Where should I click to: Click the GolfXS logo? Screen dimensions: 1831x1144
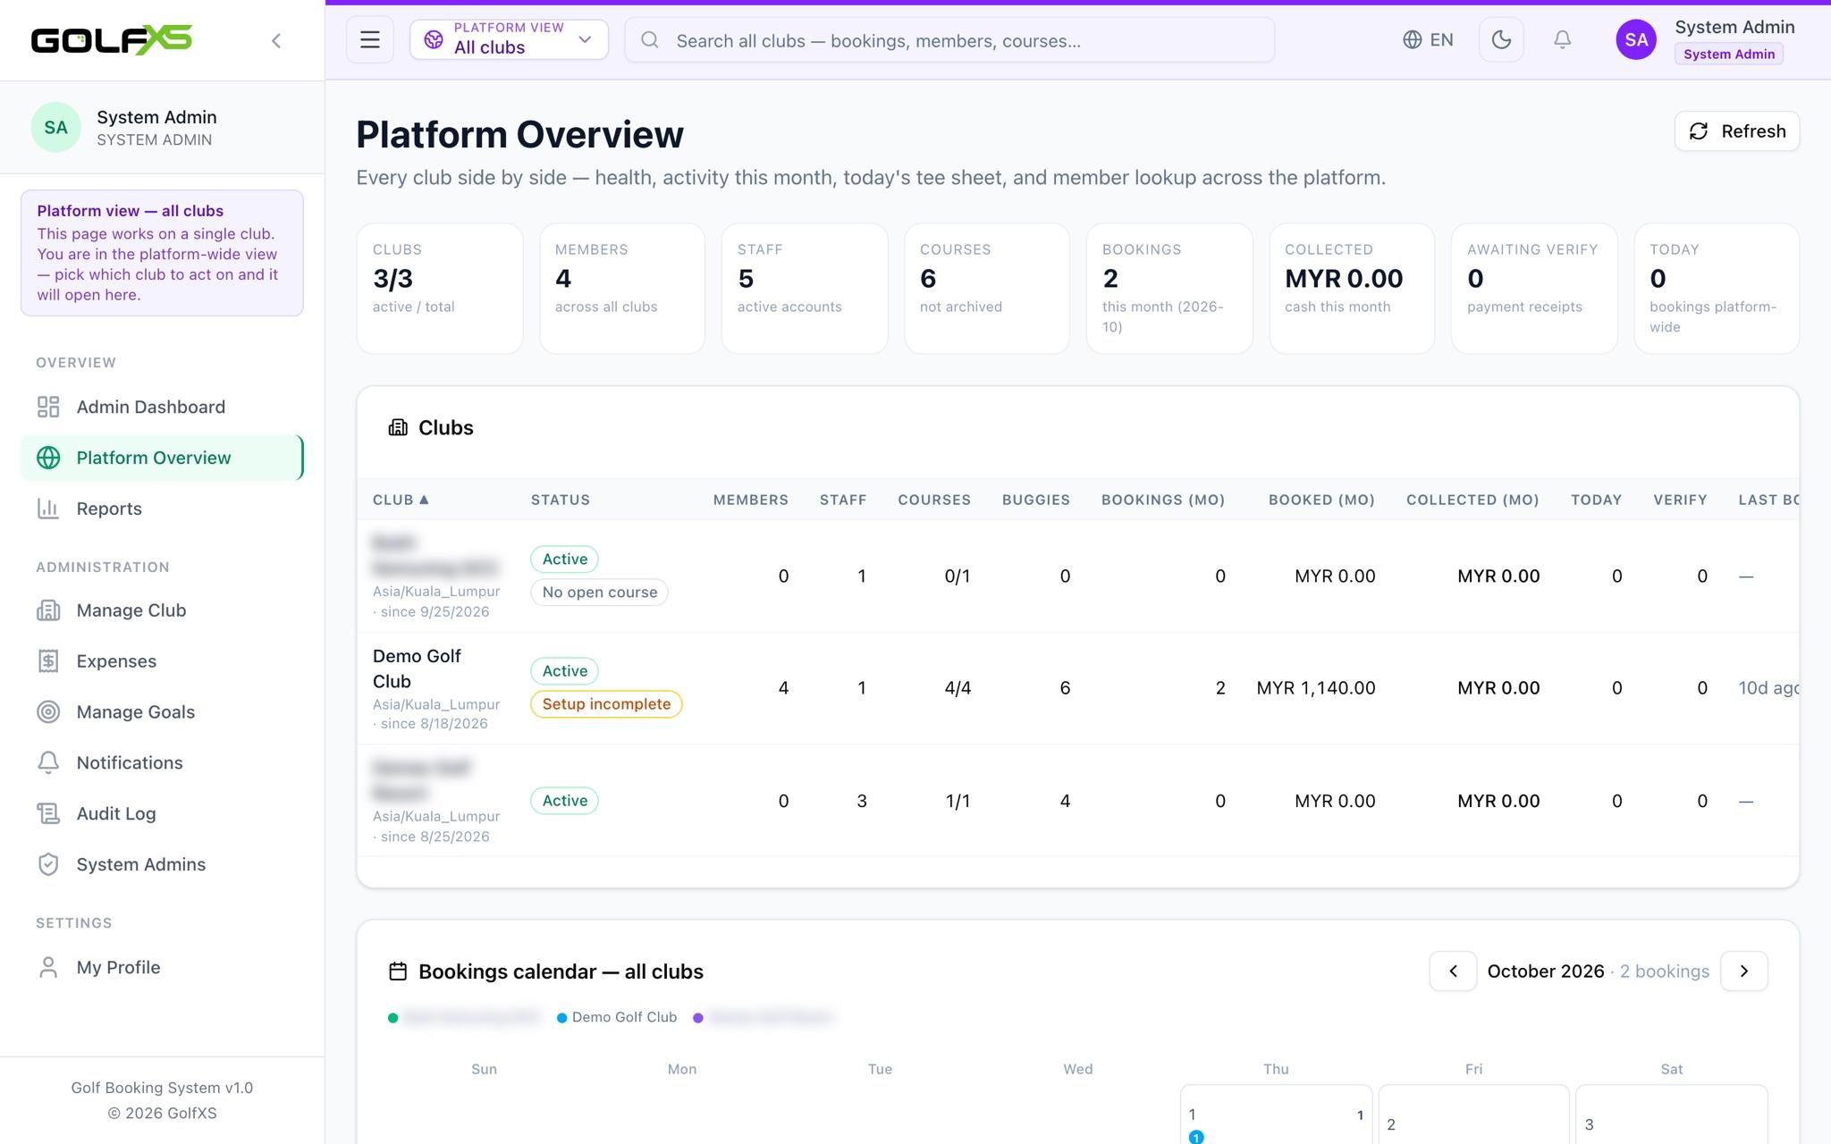click(112, 40)
